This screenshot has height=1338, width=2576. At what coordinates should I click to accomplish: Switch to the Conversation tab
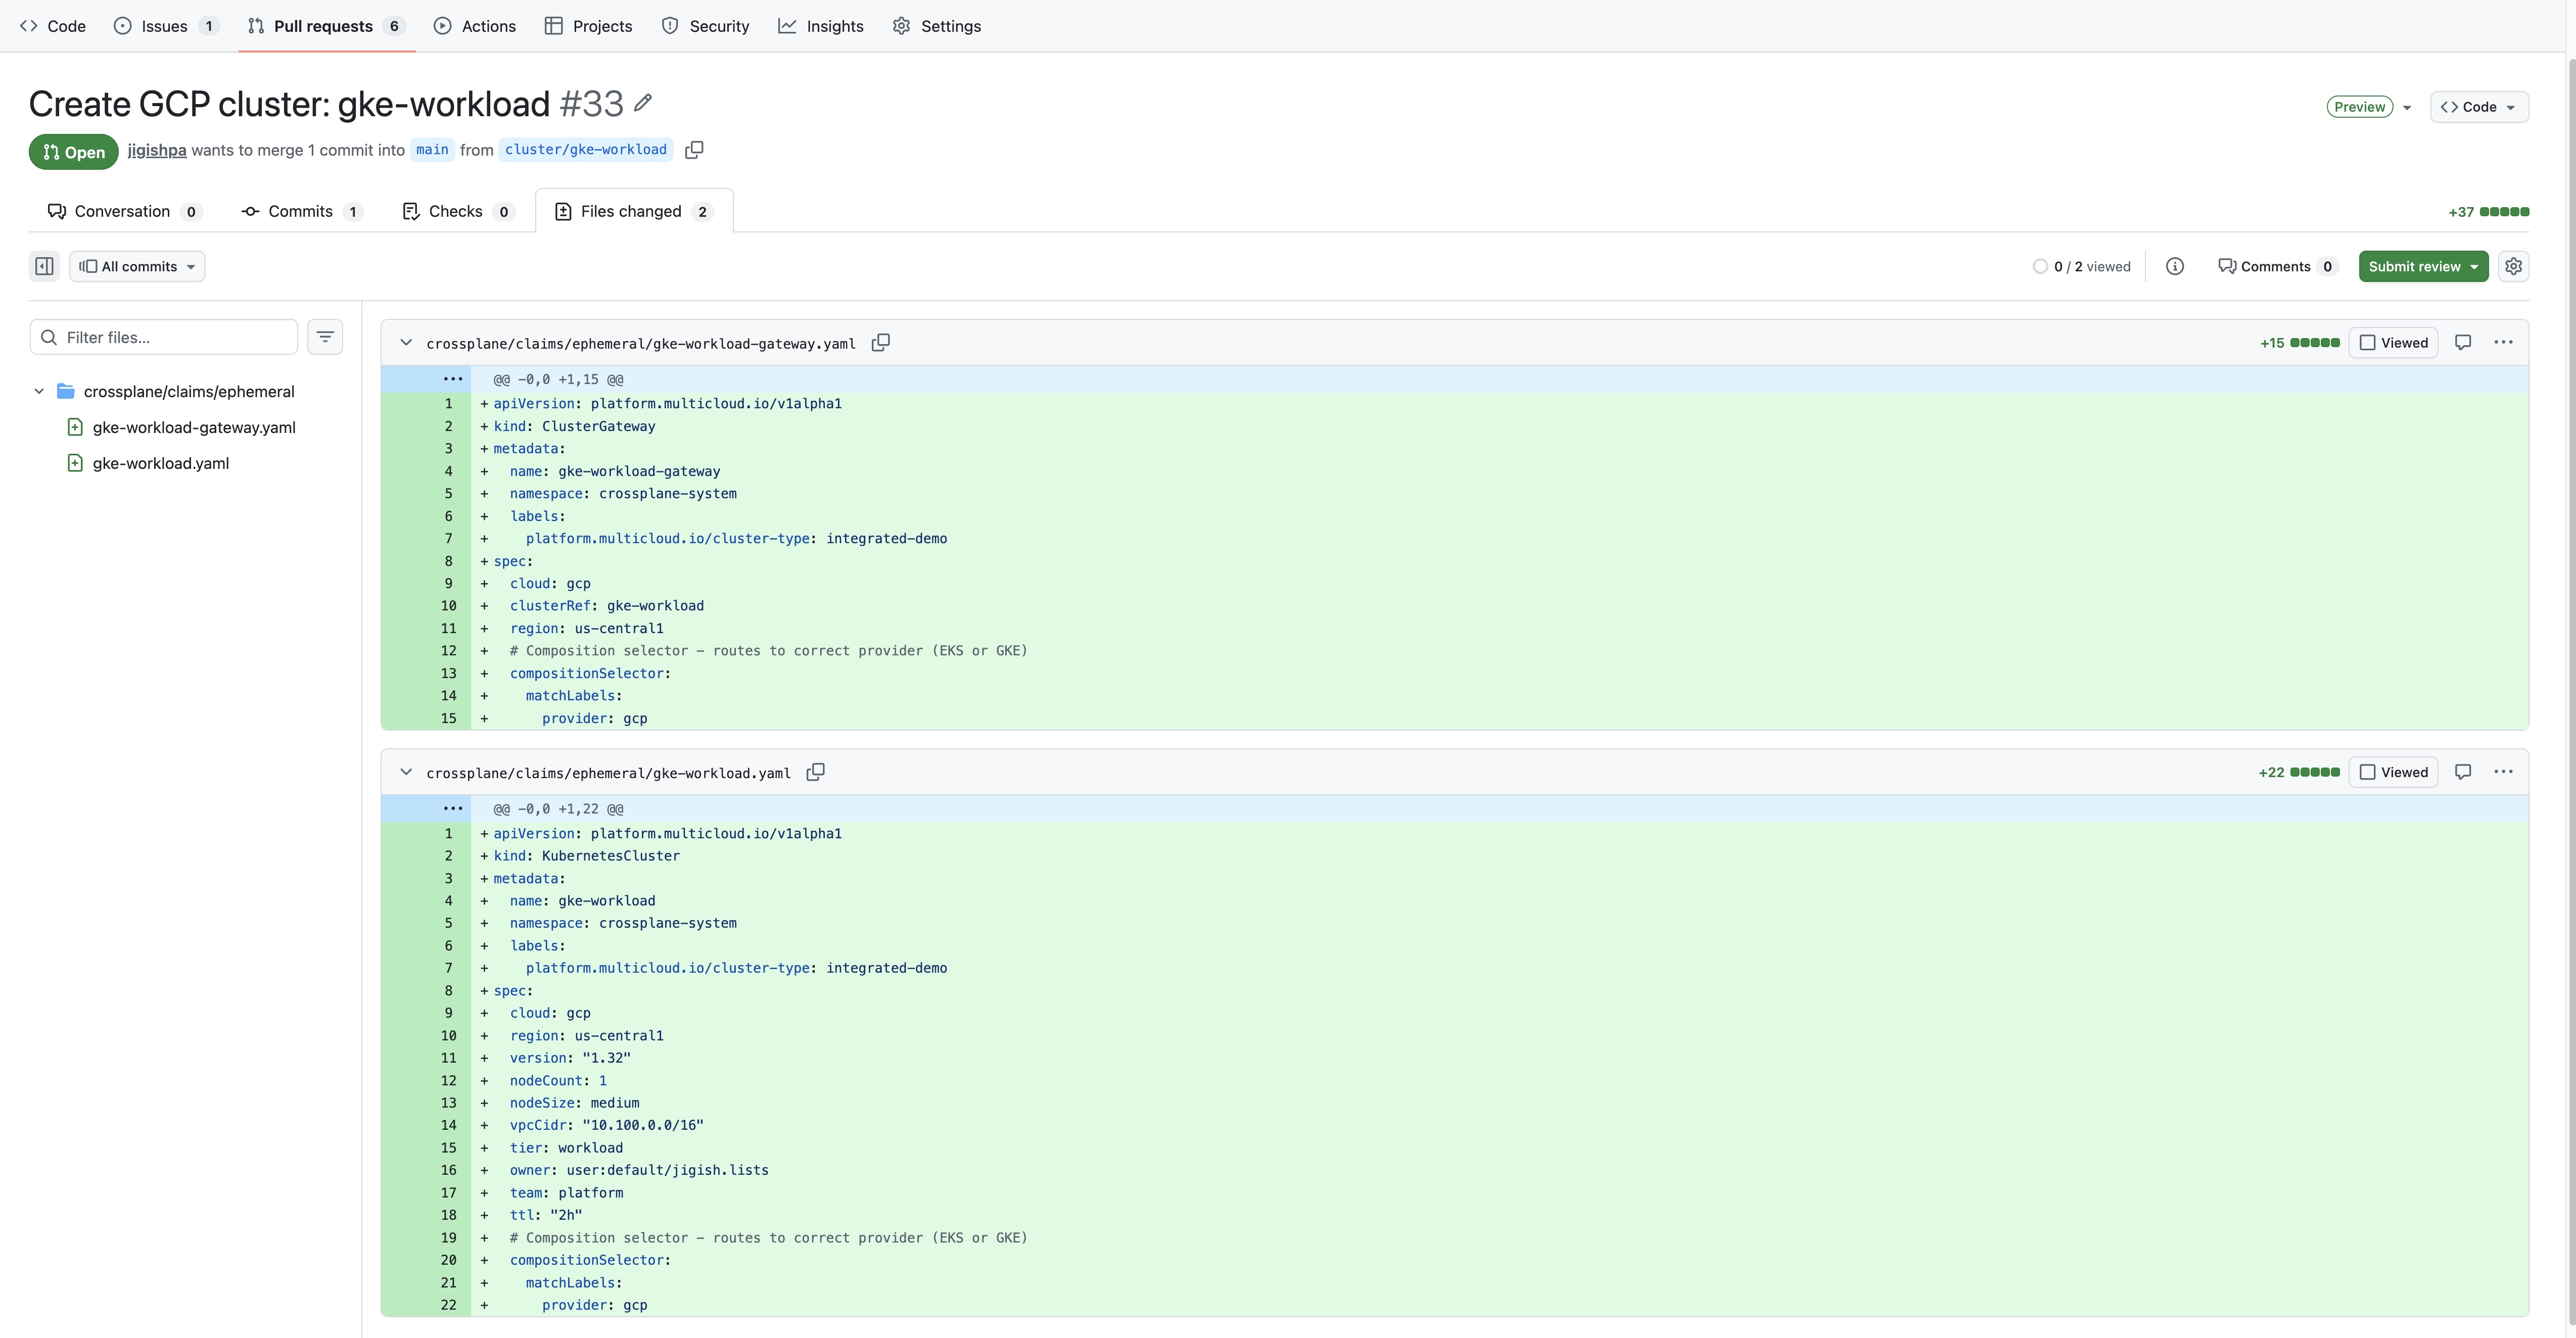click(123, 211)
